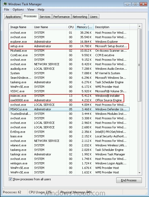149x197 pixels.
Task: Select the msiexec.exe process
Action: pyautogui.click(x=69, y=96)
